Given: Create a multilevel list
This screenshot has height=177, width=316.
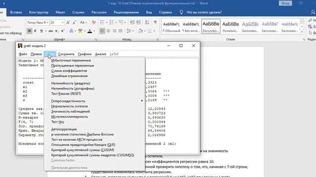Looking at the screenshot, I should point(121,22).
